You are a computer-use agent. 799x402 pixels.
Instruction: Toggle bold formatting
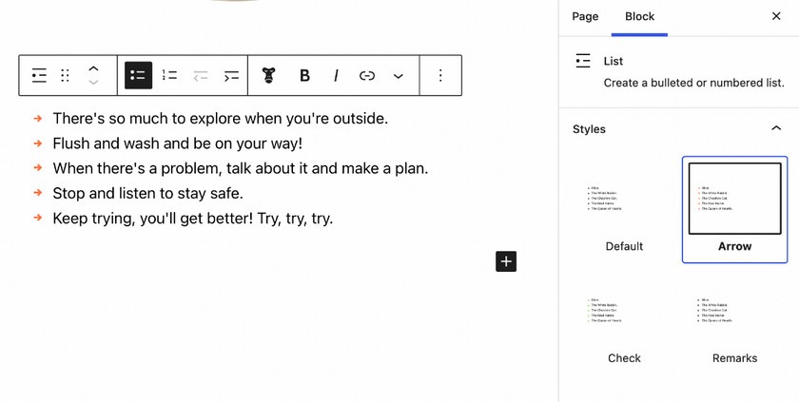tap(304, 76)
